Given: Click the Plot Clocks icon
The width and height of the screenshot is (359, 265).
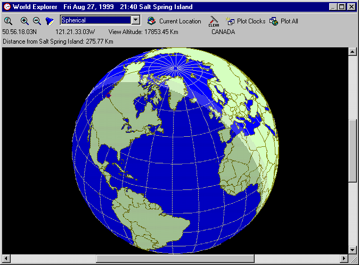Looking at the screenshot, I should click(230, 21).
